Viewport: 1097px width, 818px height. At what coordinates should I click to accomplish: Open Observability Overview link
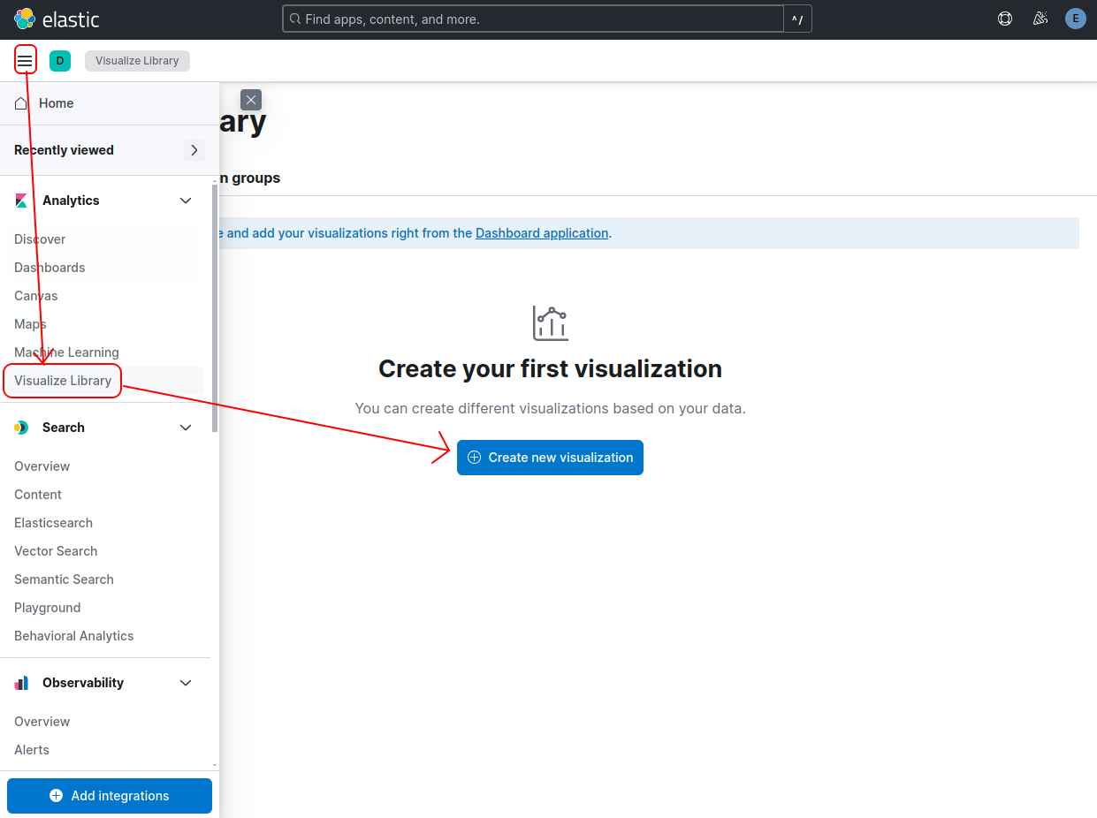click(42, 722)
